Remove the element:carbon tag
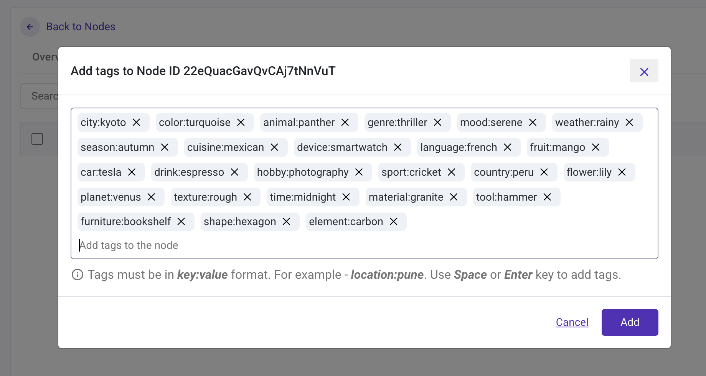This screenshot has width=706, height=376. 393,221
